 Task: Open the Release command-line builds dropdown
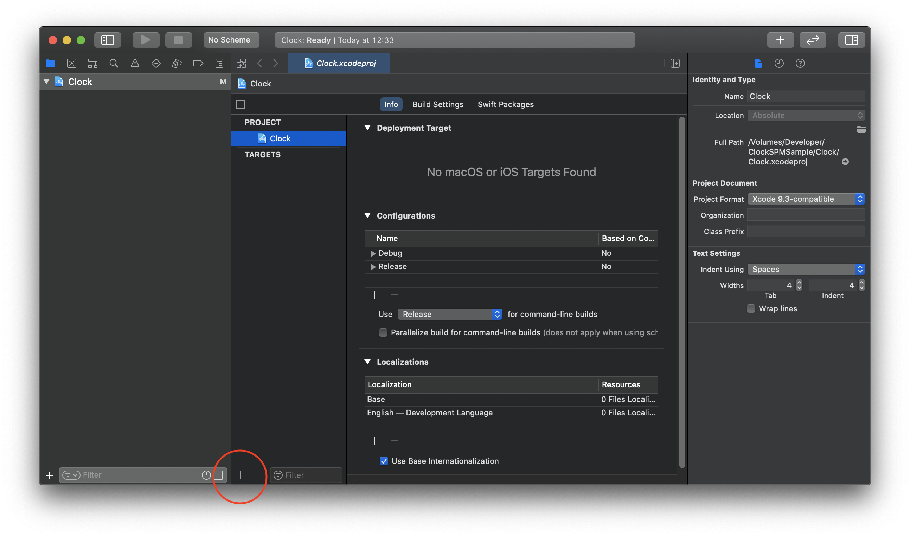[x=450, y=314]
